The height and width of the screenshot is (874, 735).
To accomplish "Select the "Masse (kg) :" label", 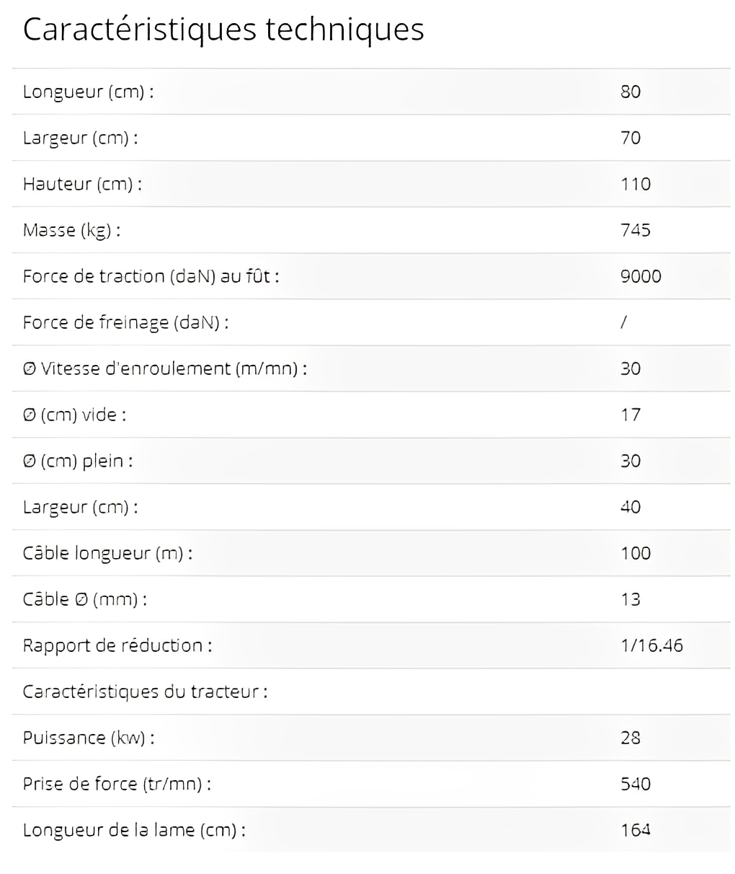I will [71, 231].
